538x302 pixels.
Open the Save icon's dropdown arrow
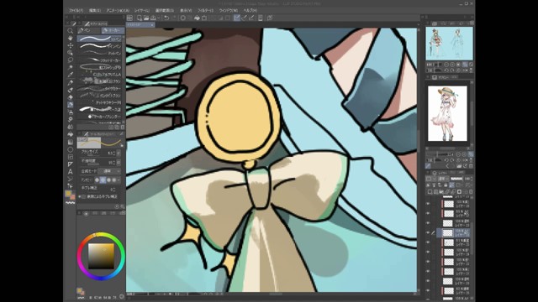(x=158, y=18)
